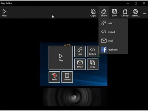The height and width of the screenshot is (111, 148).
Task: Click the Play icon in the top toolbar
Action: point(4,13)
